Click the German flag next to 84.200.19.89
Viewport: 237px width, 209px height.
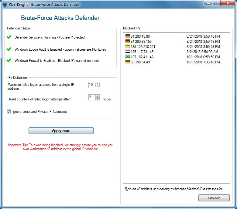click(x=128, y=36)
